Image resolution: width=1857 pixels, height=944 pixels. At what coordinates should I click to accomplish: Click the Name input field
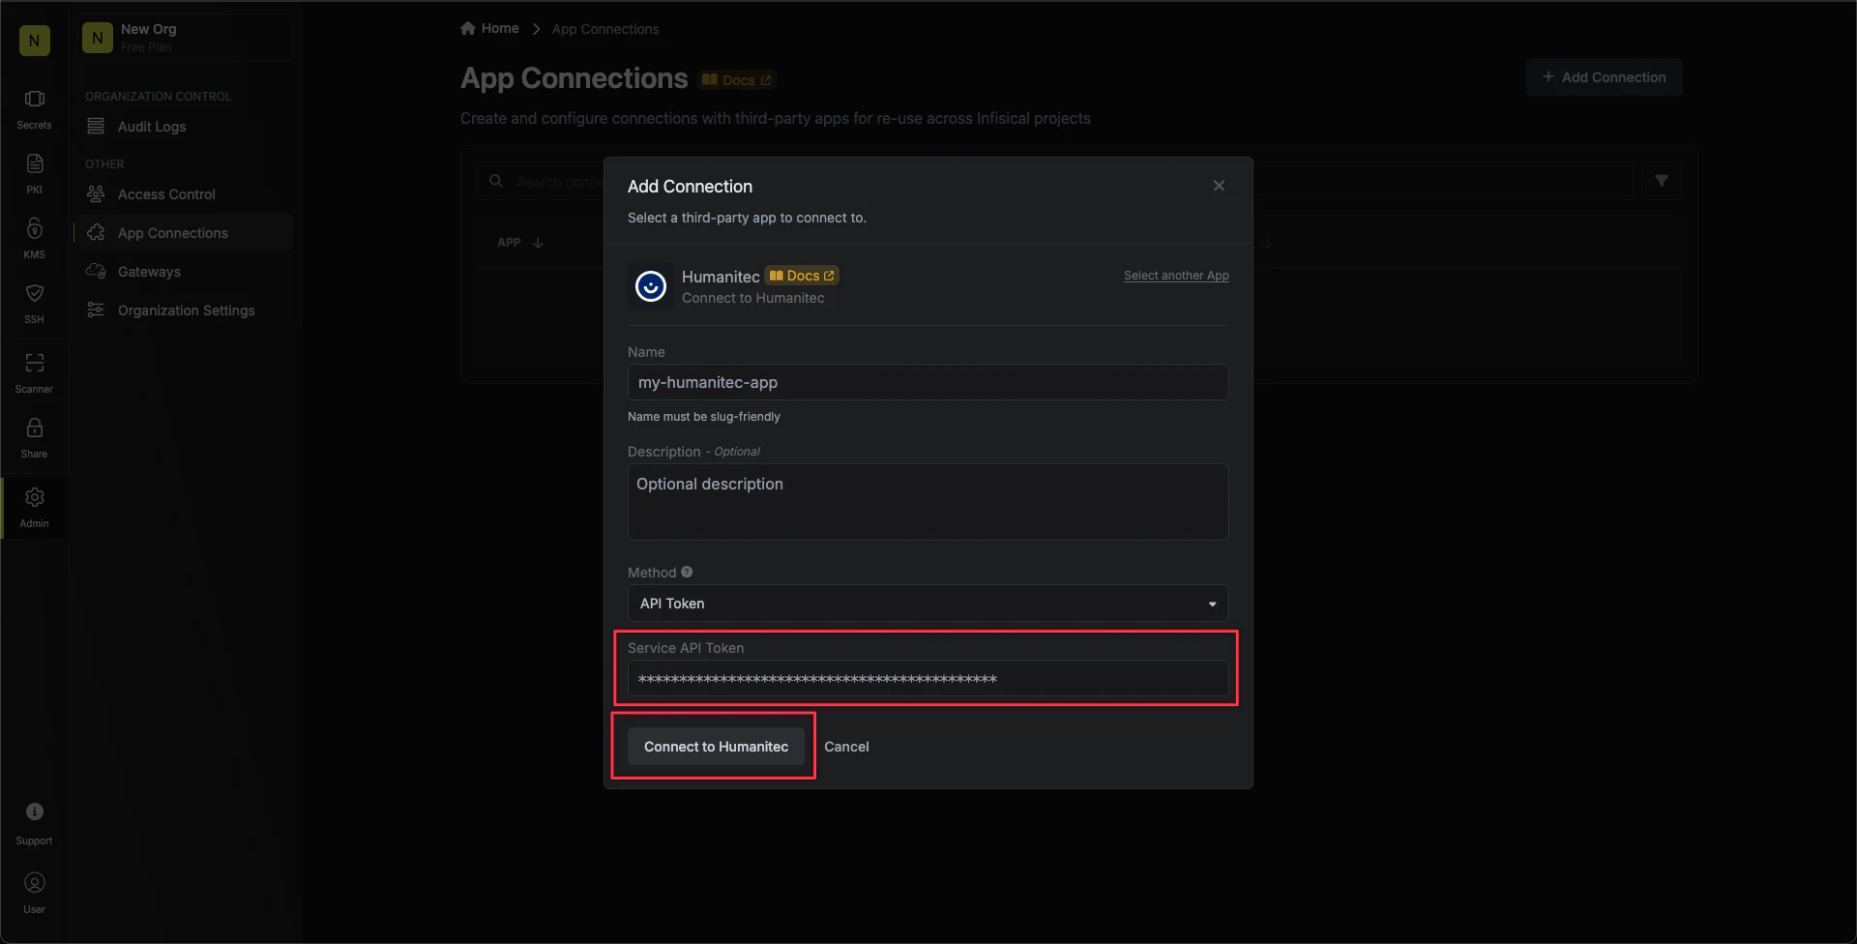[x=928, y=382]
